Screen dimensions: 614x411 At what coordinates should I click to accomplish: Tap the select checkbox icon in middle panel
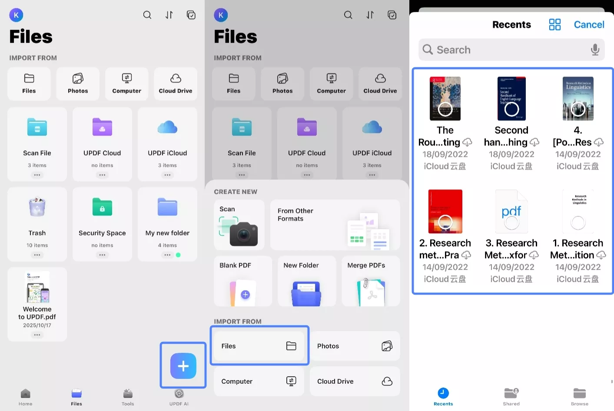(x=392, y=15)
